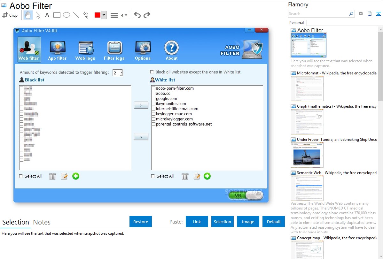
Task: Redo the last annotation
Action: (147, 15)
